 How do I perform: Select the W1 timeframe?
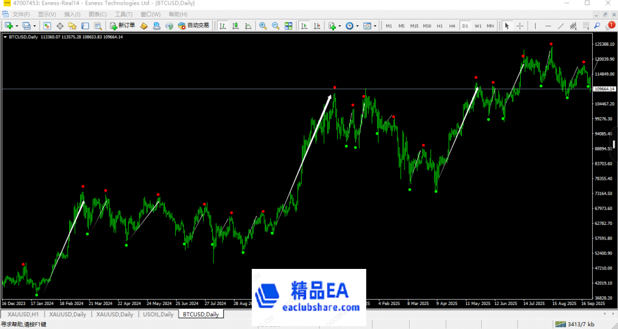pyautogui.click(x=478, y=26)
